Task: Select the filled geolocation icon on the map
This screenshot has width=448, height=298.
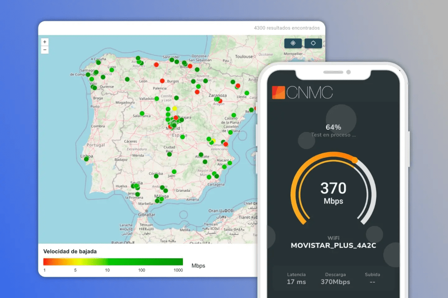Action: click(x=293, y=43)
